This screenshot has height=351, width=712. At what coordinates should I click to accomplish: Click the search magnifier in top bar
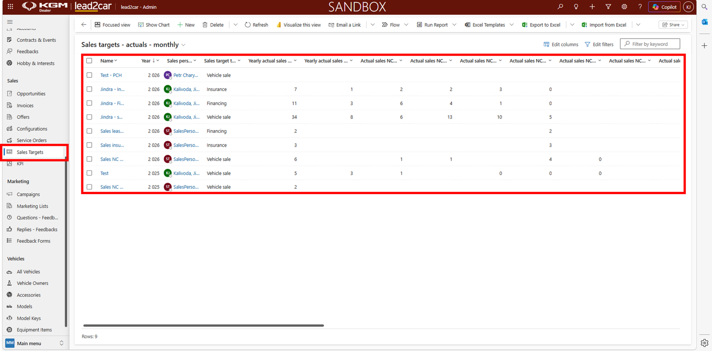(560, 7)
